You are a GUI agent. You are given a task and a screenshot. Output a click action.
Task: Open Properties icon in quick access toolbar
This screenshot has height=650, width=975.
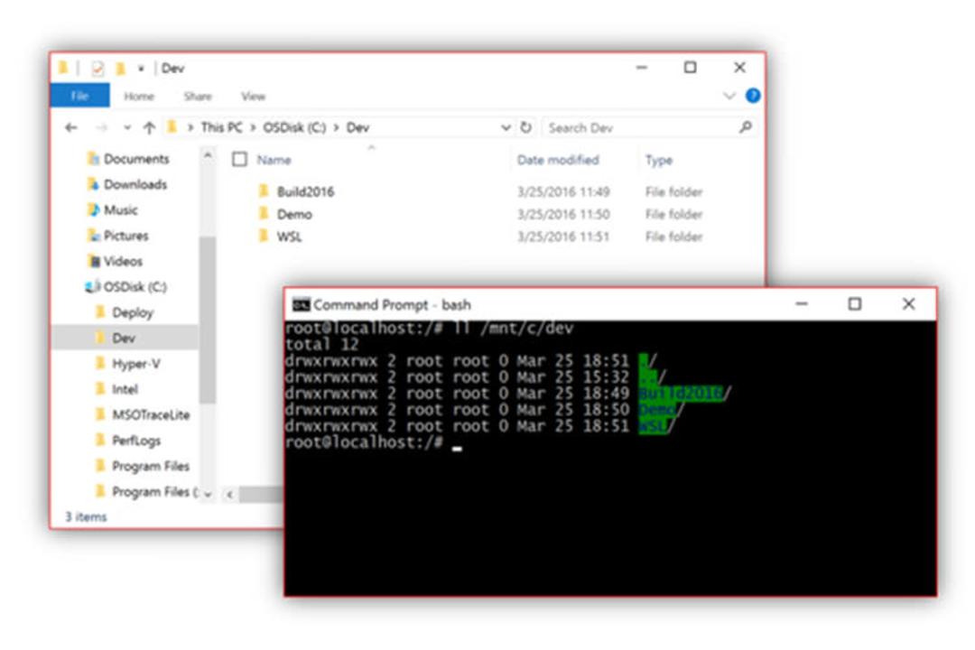coord(97,69)
